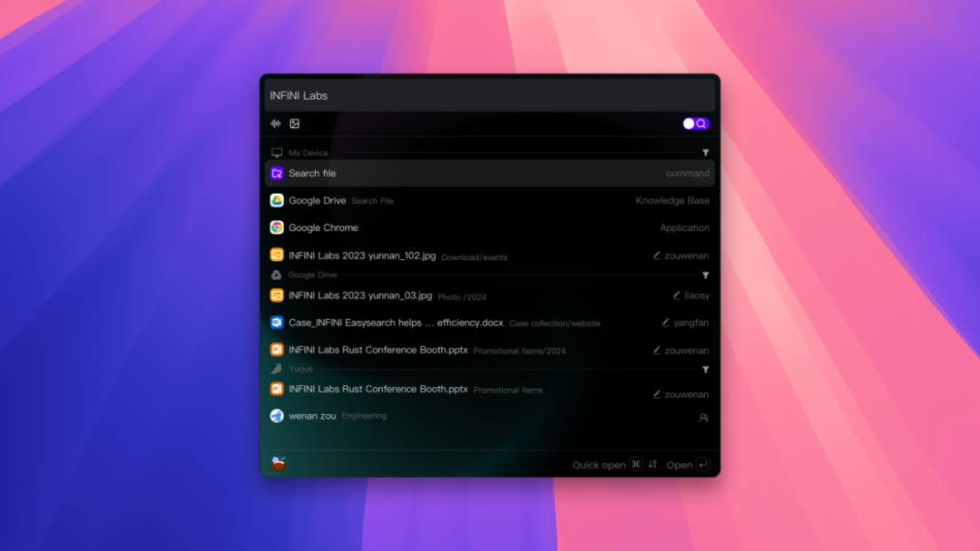This screenshot has height=551, width=980.
Task: Click edit pencil on yunnan_102.jpg row
Action: tap(657, 256)
